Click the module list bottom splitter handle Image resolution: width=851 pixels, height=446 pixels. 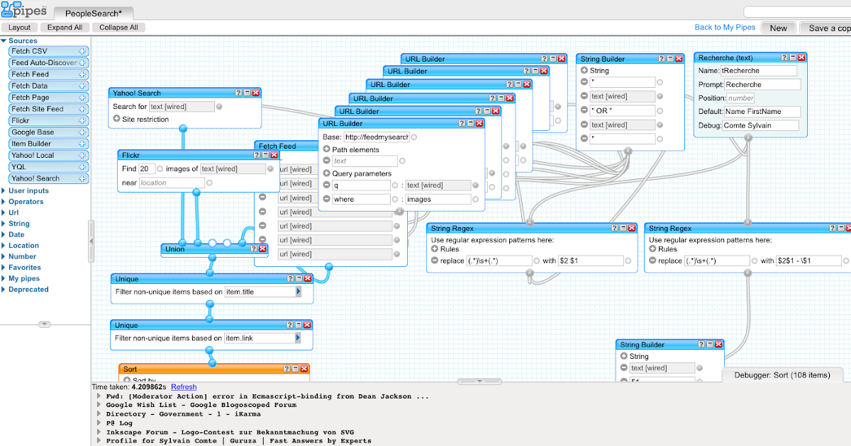tap(44, 324)
